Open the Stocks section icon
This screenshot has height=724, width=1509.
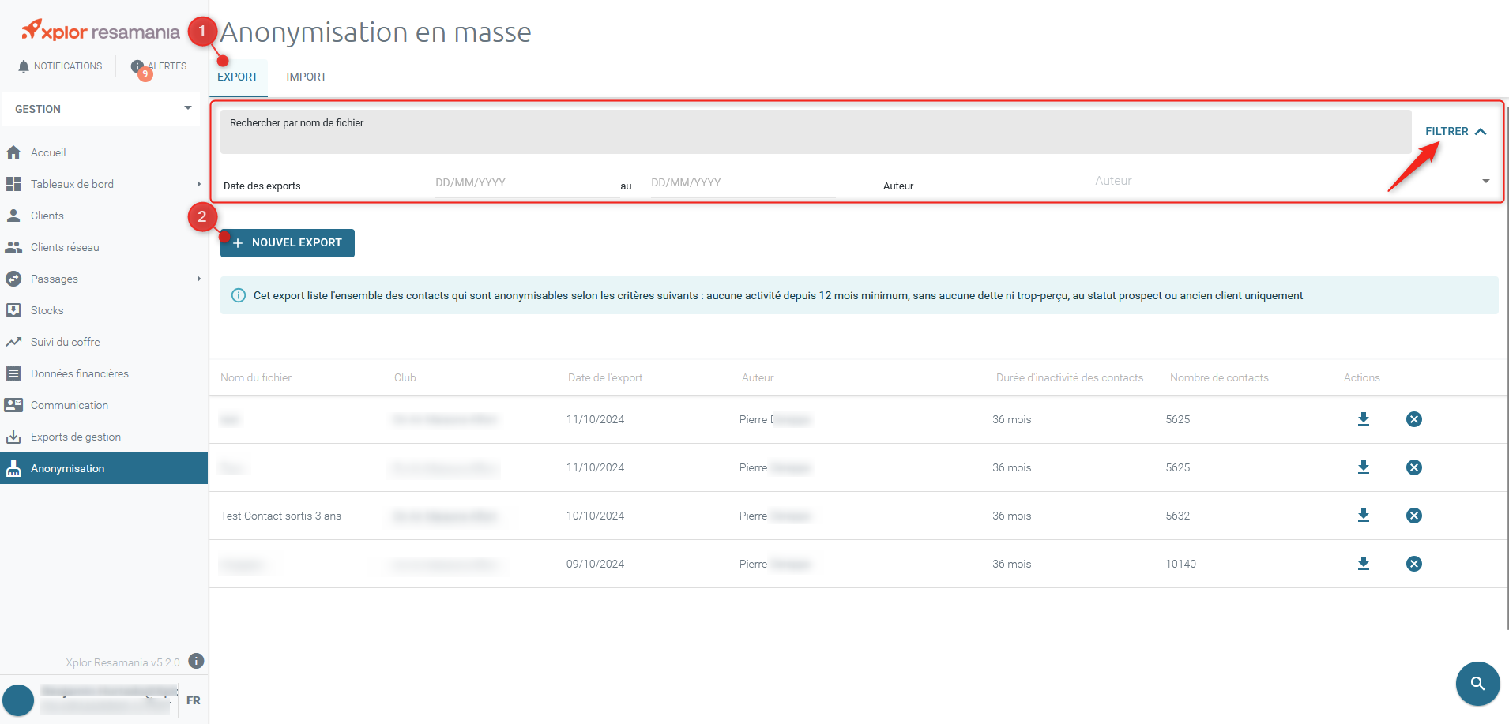14,309
